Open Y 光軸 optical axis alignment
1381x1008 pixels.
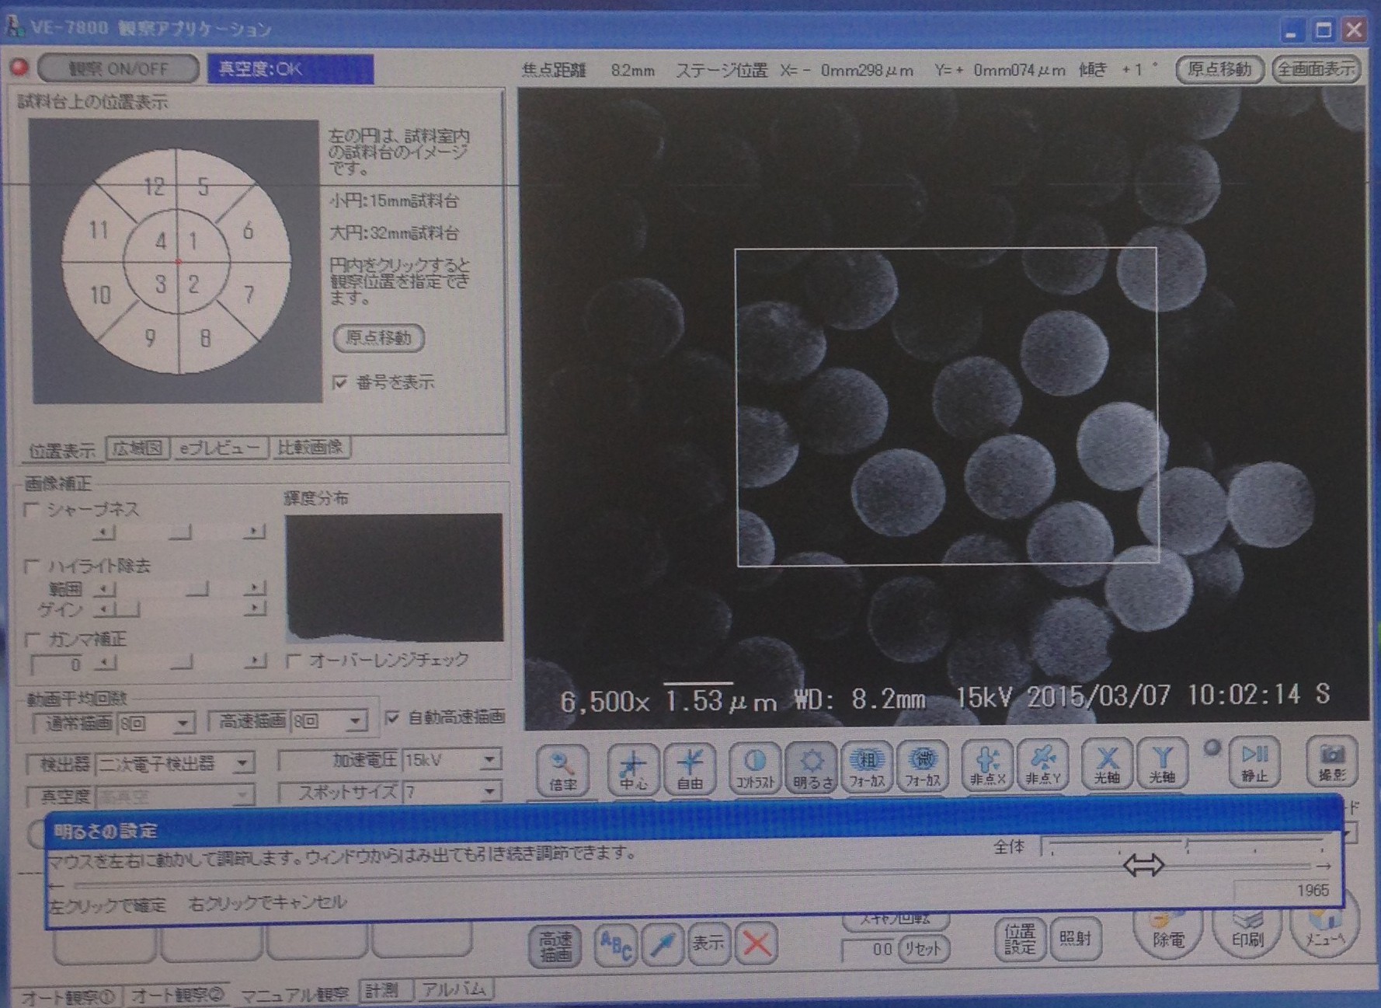click(1163, 763)
